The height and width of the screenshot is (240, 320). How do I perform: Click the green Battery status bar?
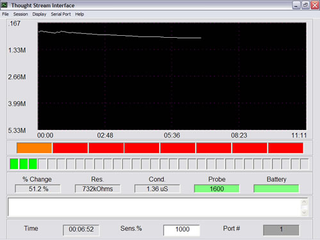pos(276,189)
